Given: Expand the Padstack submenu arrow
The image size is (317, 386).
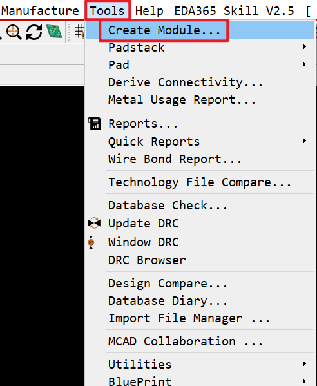Looking at the screenshot, I should (x=305, y=47).
